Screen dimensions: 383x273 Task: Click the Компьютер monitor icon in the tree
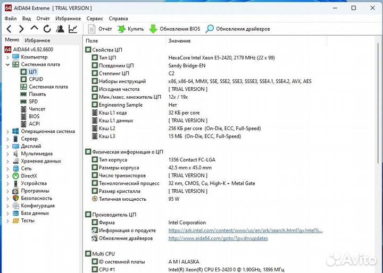click(15, 57)
